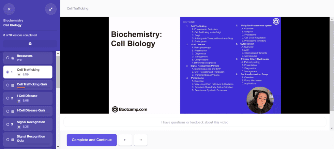Click the collapse arrows icon in sidebar header
The width and height of the screenshot is (334, 149).
51,9
